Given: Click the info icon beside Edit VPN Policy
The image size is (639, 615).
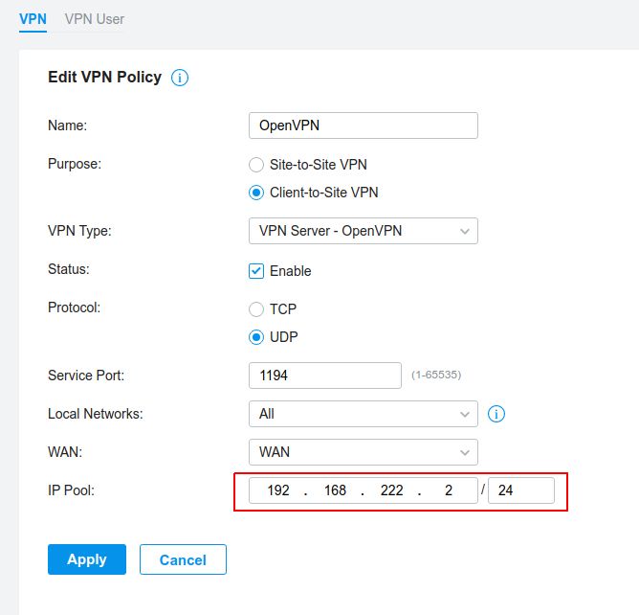Looking at the screenshot, I should click(180, 78).
